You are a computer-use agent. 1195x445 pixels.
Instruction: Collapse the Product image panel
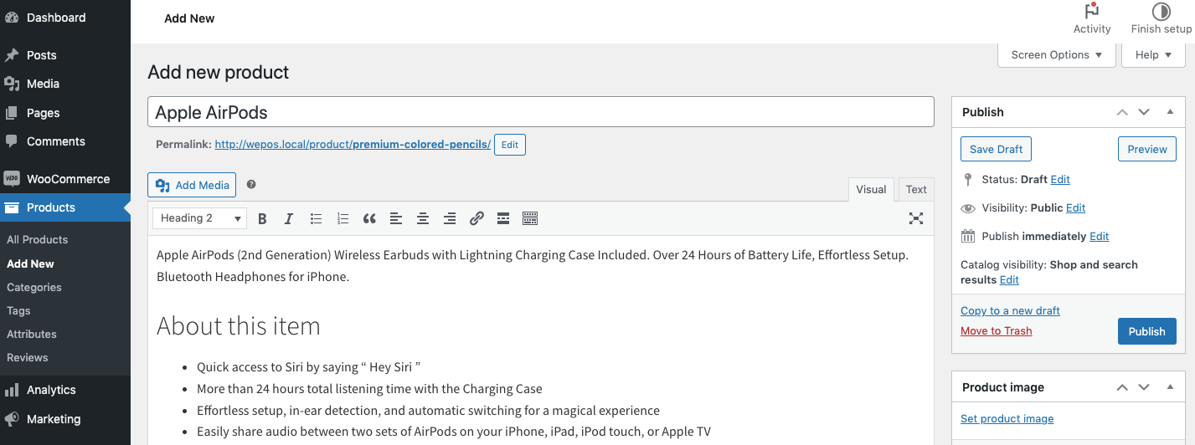click(x=1171, y=387)
